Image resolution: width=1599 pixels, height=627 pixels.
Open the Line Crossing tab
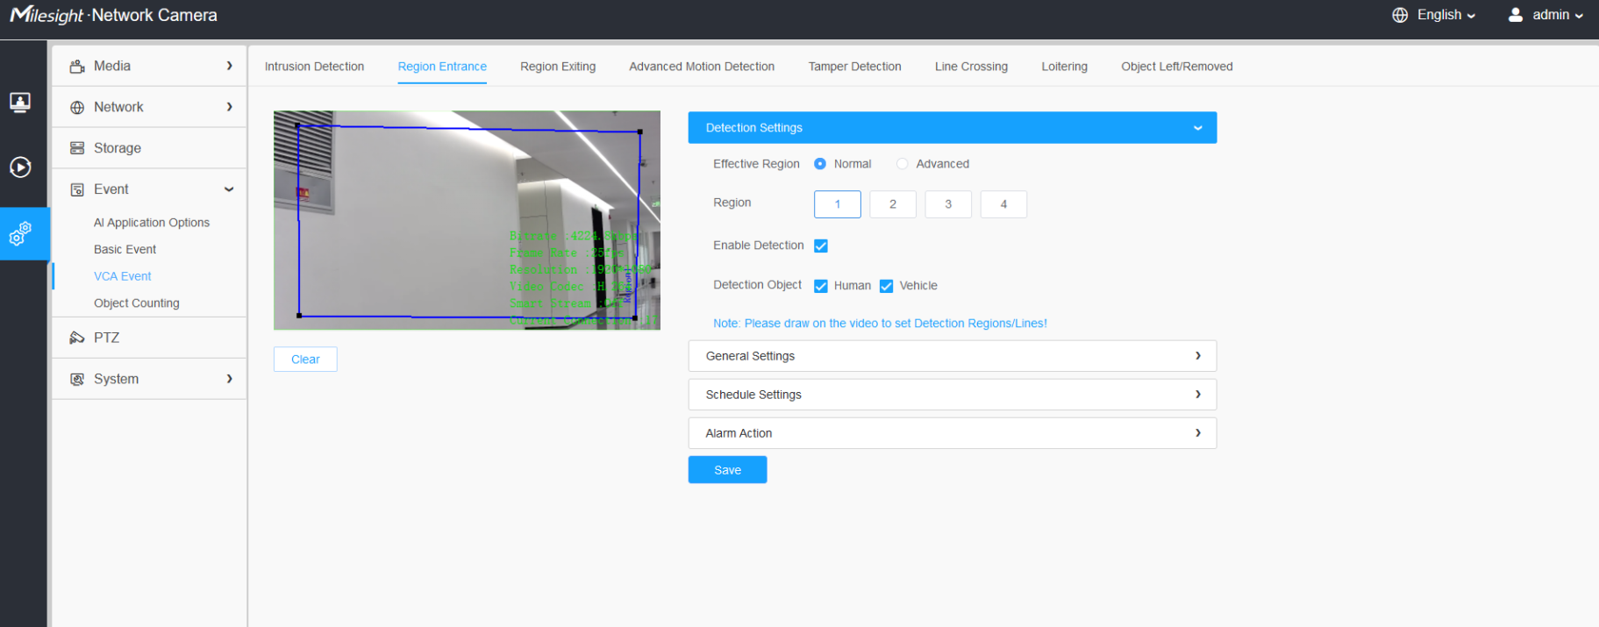pos(971,67)
